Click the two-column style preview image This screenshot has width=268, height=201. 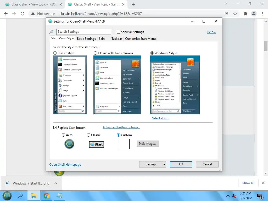tap(117, 85)
